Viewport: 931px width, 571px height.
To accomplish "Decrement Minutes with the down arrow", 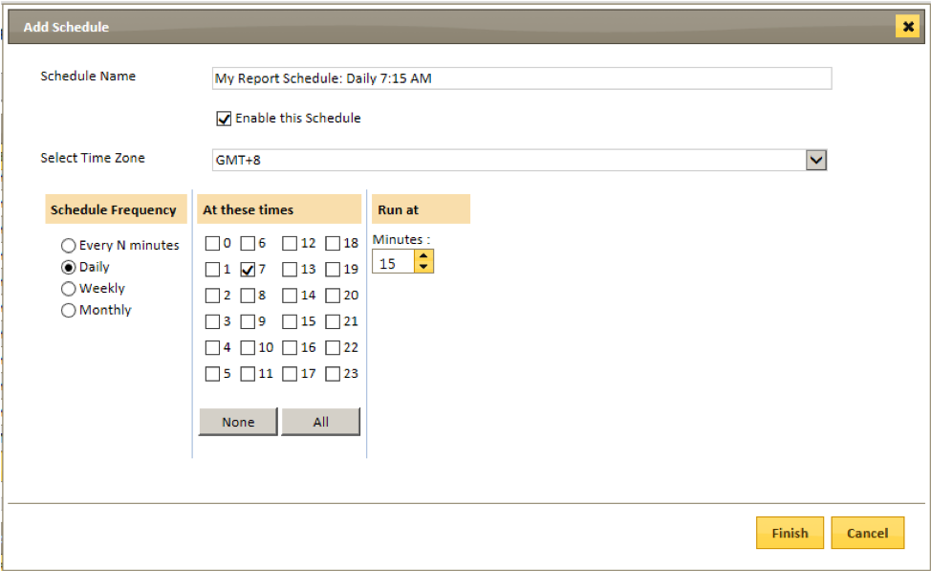I will pyautogui.click(x=422, y=266).
